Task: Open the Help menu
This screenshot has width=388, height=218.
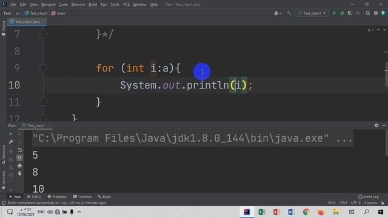Action: point(154,4)
